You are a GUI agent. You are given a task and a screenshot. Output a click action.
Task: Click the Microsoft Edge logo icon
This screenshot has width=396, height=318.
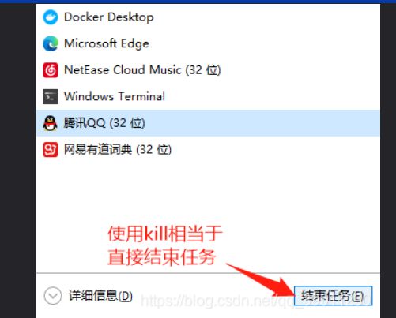click(50, 43)
